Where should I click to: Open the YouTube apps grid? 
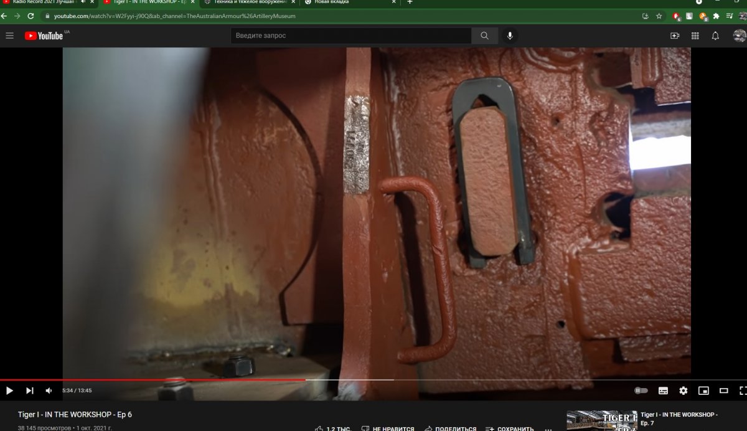click(x=695, y=36)
